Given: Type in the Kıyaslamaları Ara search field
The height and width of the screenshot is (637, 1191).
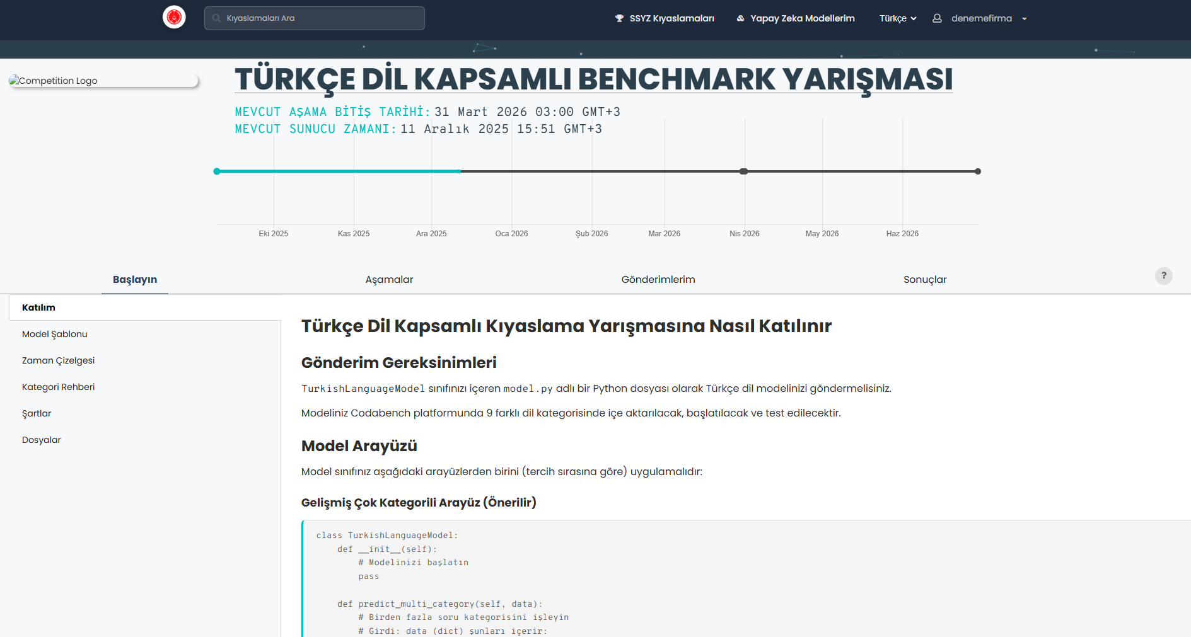Looking at the screenshot, I should point(322,18).
